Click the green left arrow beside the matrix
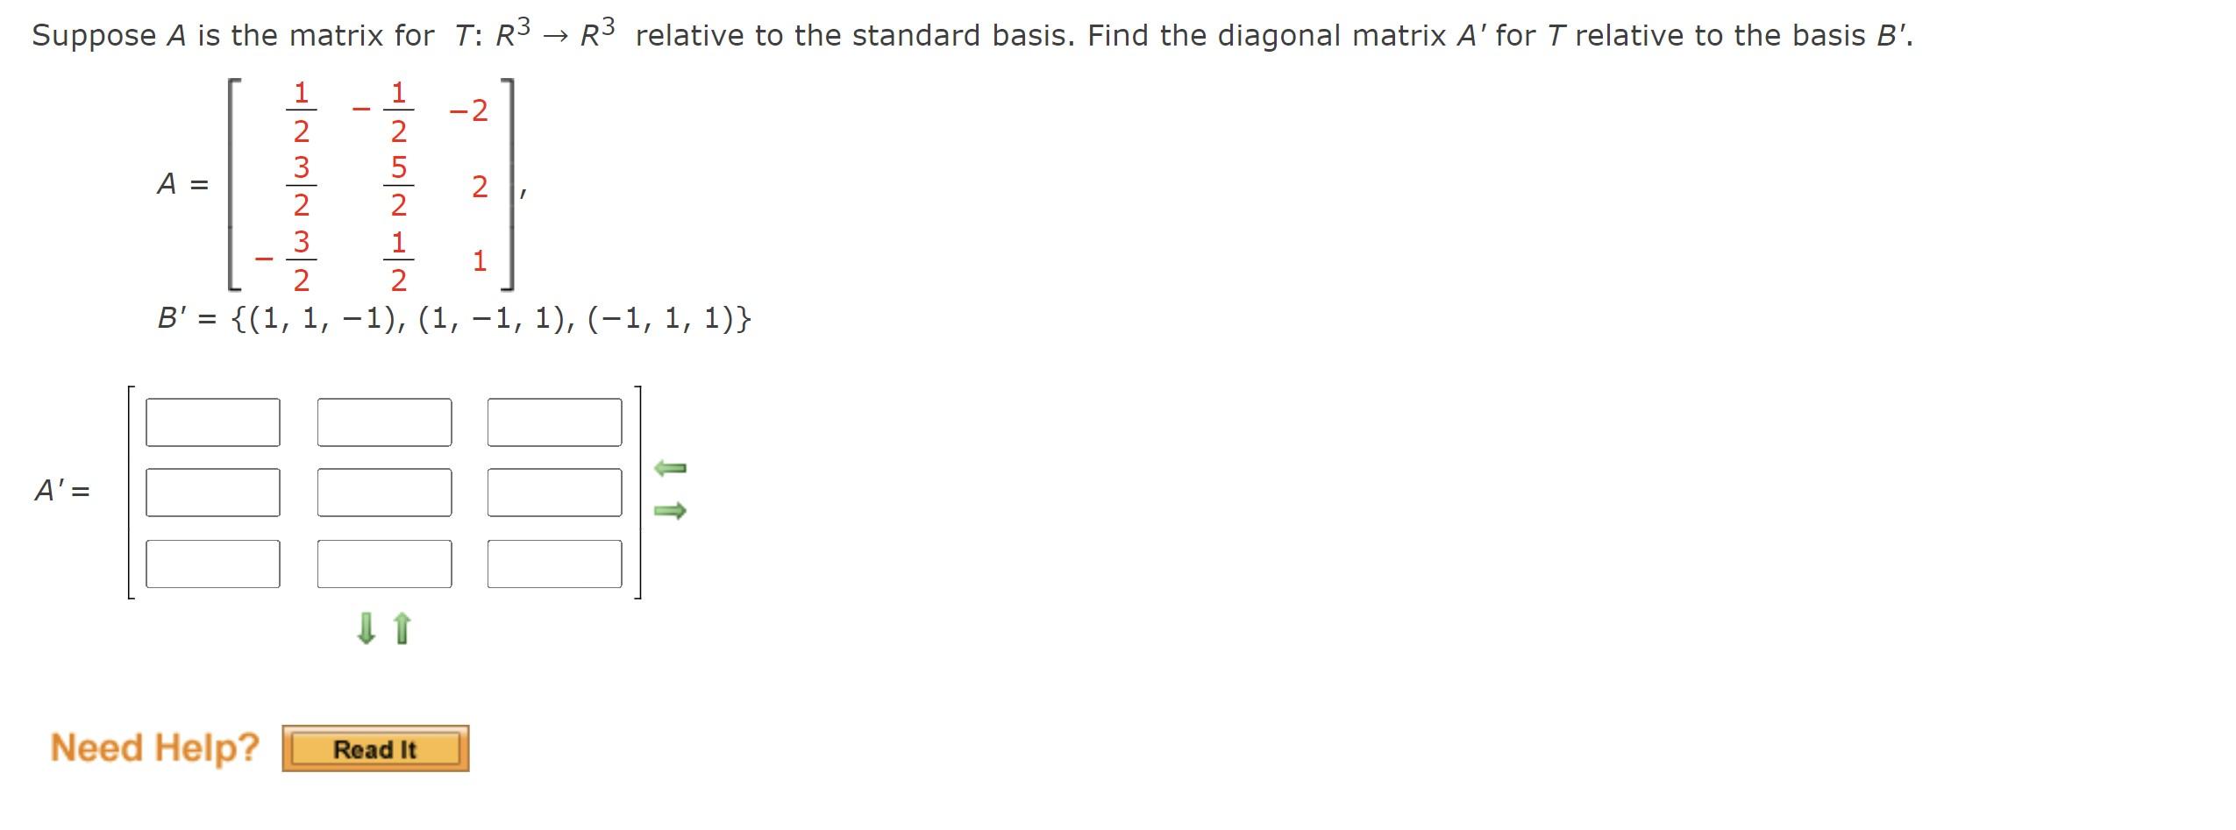Screen dimensions: 2236x830 [x=670, y=470]
